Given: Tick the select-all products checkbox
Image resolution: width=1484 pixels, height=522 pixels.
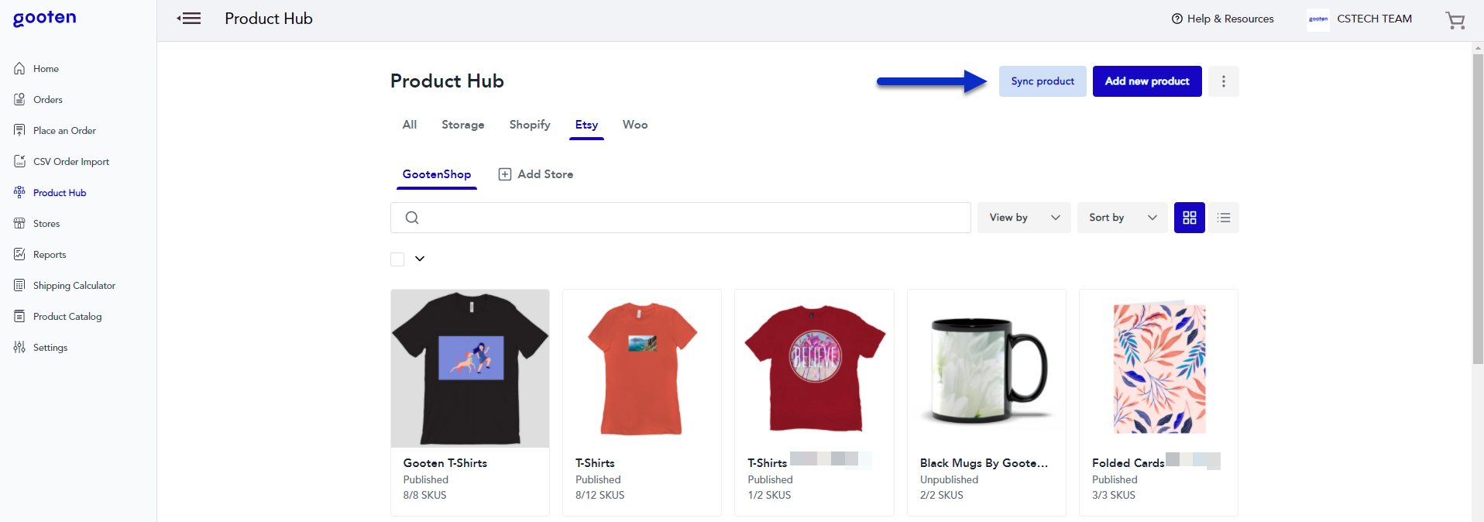Looking at the screenshot, I should coord(397,259).
